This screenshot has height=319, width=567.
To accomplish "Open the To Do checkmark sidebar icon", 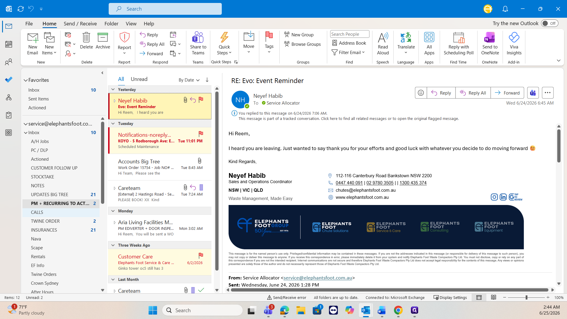I will tap(9, 79).
